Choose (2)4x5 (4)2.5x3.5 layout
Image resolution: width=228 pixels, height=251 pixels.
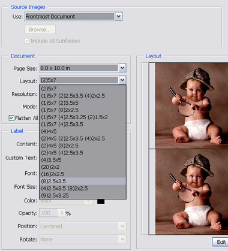point(83,153)
